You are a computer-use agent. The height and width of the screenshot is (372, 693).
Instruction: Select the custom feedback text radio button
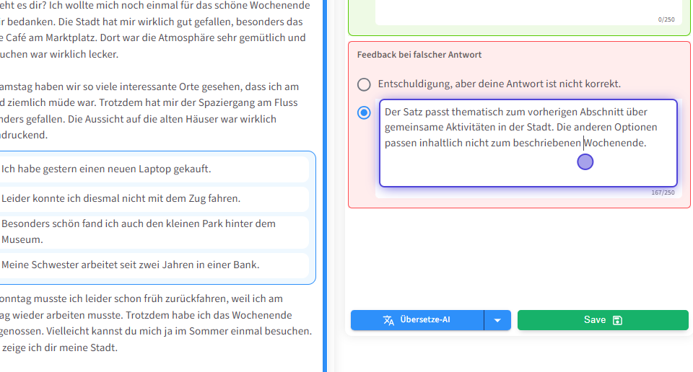pyautogui.click(x=365, y=112)
